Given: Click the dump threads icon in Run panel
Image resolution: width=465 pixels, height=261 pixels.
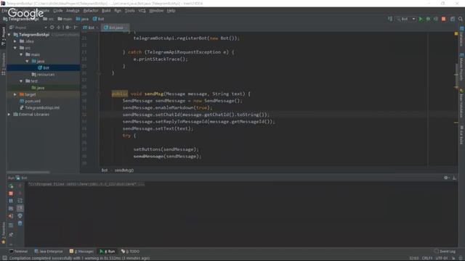Looking at the screenshot, I should [x=11, y=208].
